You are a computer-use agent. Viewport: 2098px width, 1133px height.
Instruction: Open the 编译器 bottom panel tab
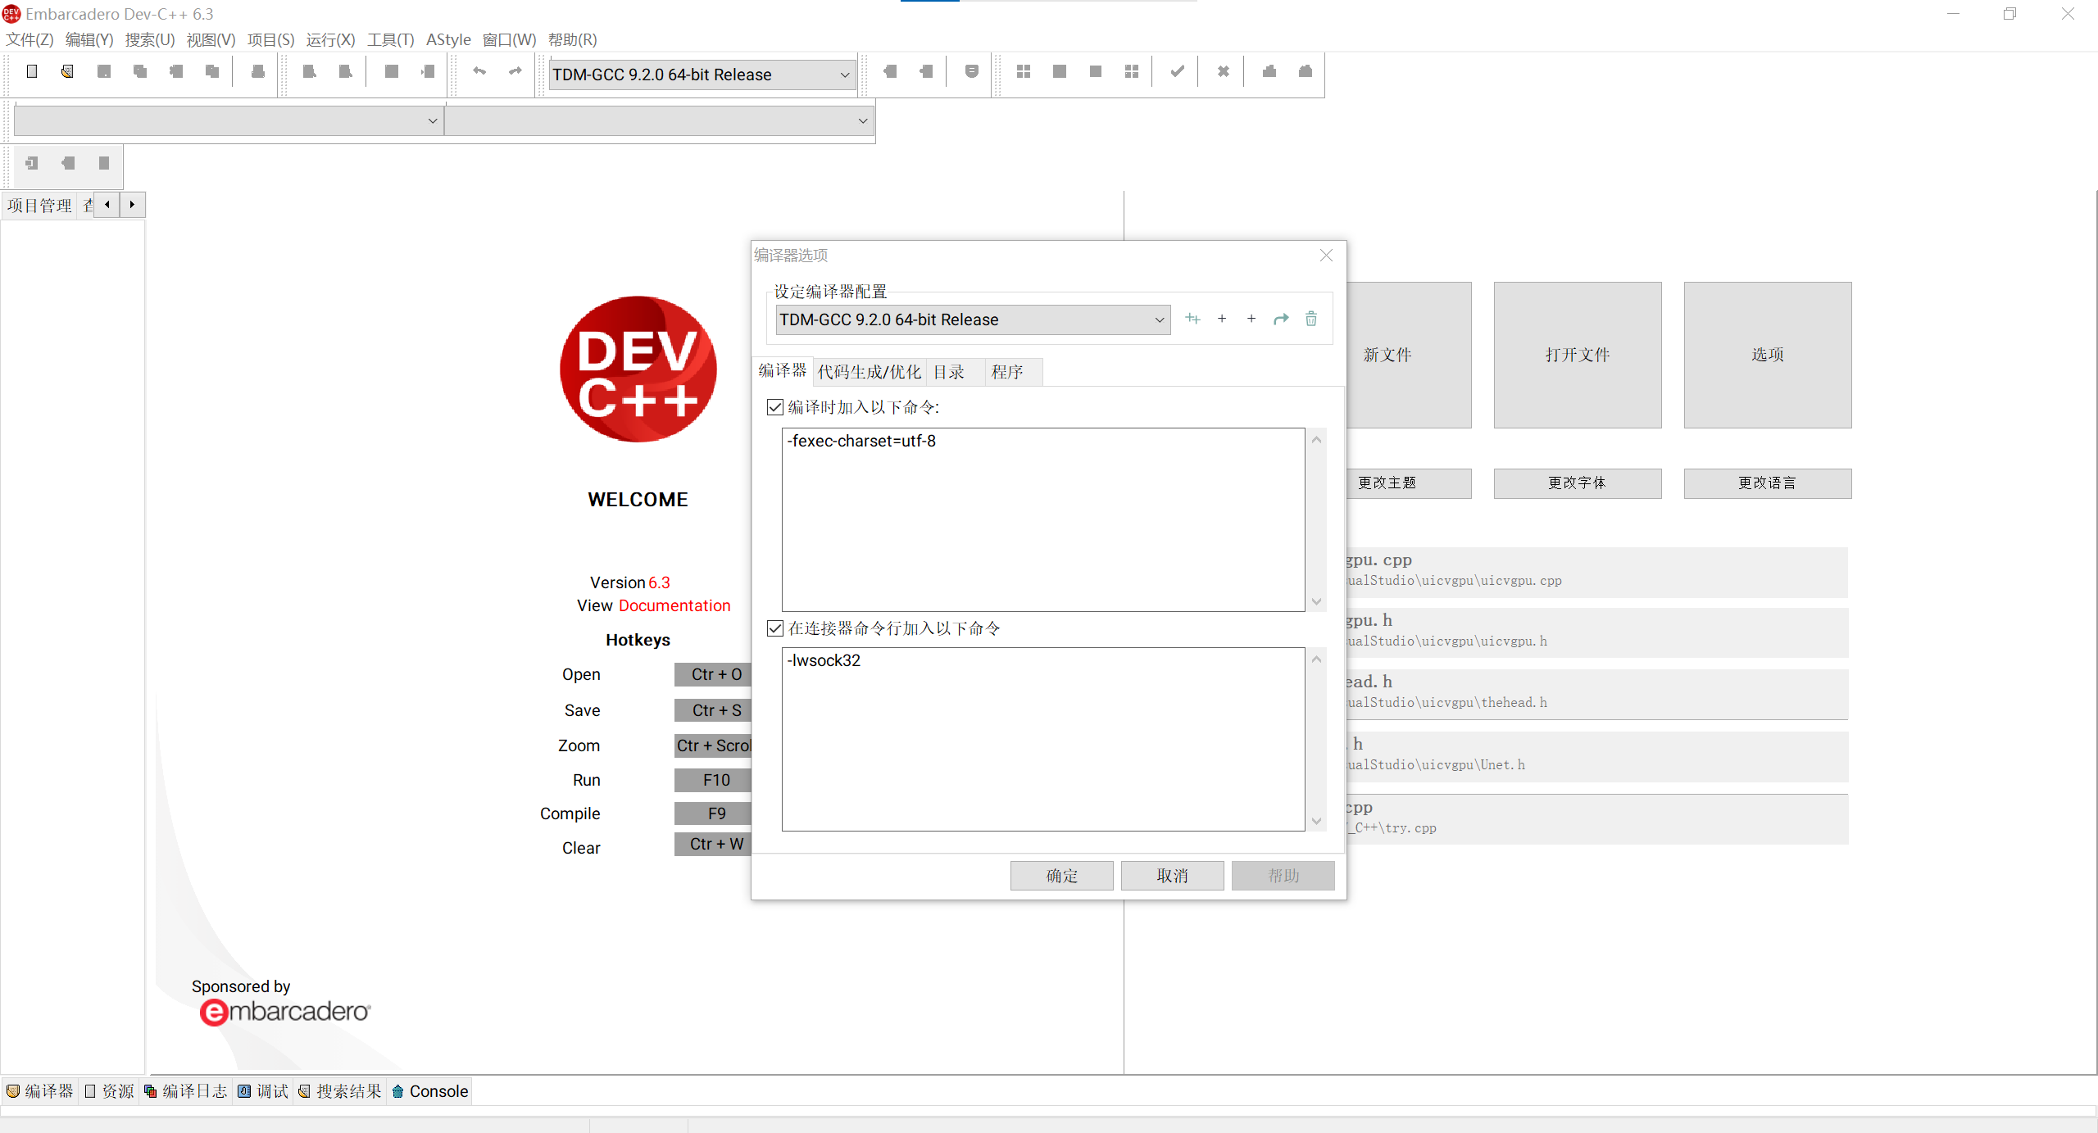tap(40, 1091)
